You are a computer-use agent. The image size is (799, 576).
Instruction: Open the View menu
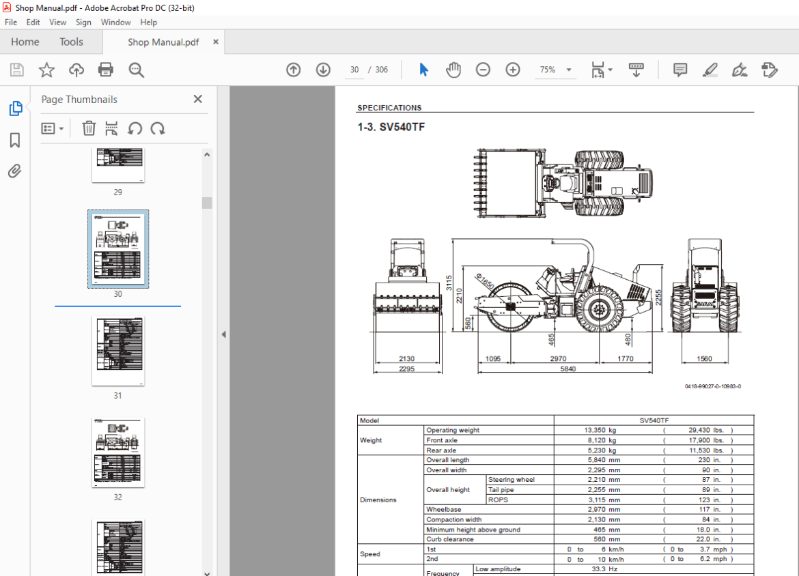[57, 23]
